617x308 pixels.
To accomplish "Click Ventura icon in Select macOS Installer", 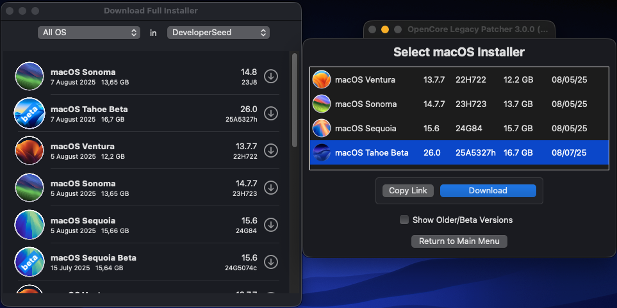I will pos(322,80).
